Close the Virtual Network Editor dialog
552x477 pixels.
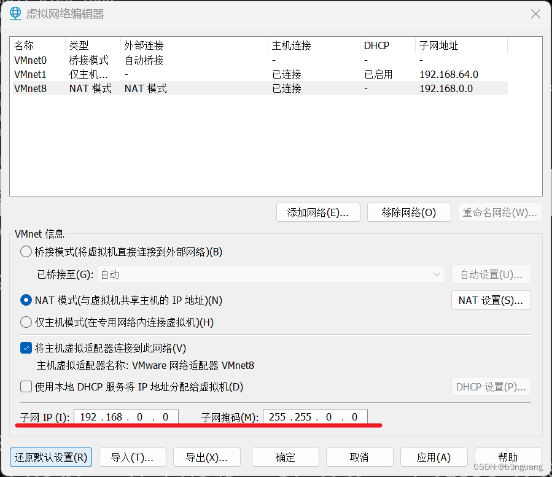[535, 14]
